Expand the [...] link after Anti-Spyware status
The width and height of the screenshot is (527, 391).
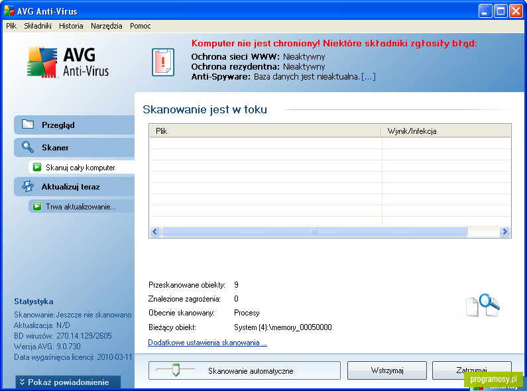pyautogui.click(x=369, y=77)
